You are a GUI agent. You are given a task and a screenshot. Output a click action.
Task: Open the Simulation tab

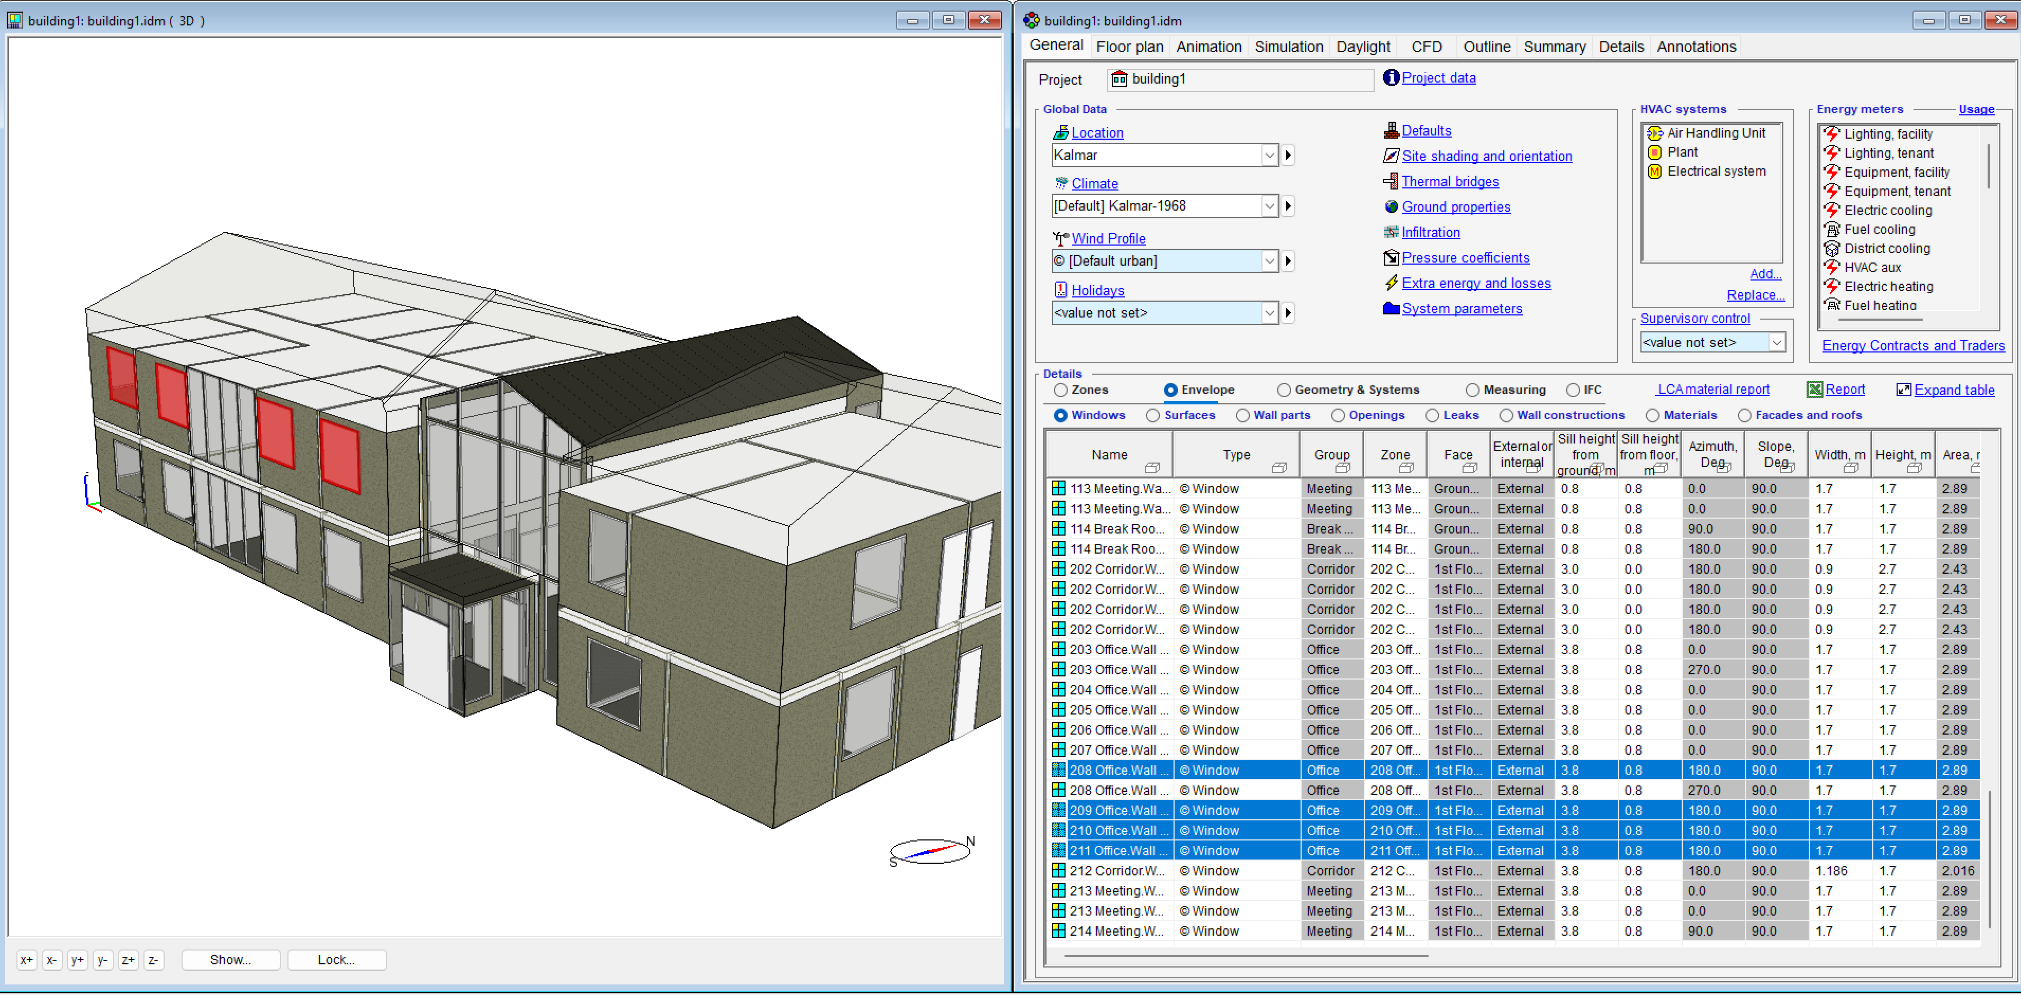tap(1288, 46)
